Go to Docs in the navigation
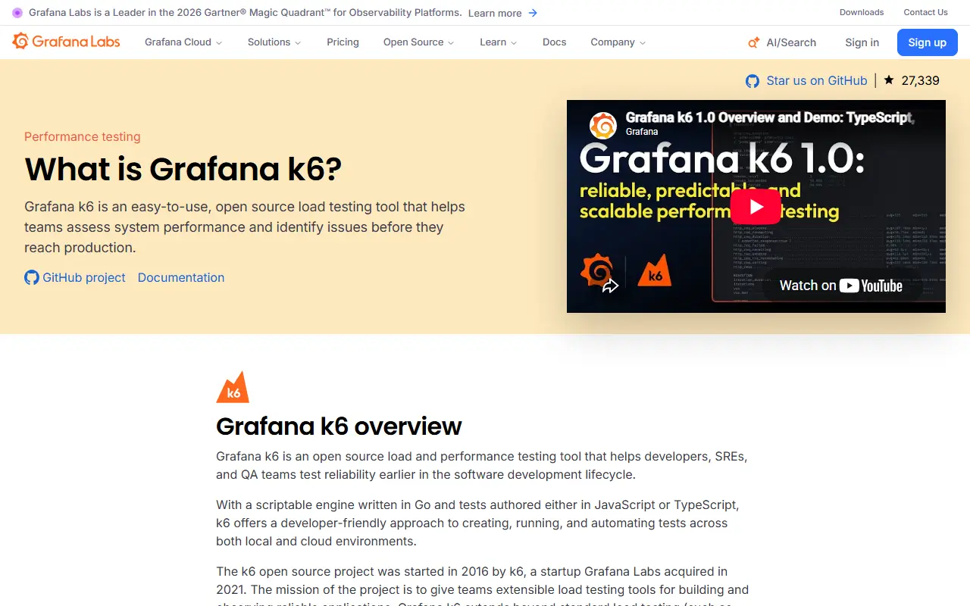Viewport: 970px width, 606px height. coord(555,42)
